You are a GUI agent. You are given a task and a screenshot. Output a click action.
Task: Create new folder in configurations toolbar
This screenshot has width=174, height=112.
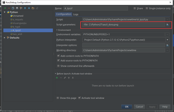(33, 8)
